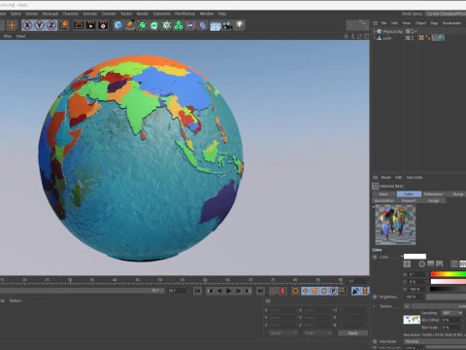Open the green Volume Builder icon
The height and width of the screenshot is (350, 466).
(166, 25)
